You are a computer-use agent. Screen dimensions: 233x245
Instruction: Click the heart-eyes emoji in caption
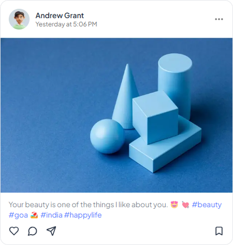[174, 205]
